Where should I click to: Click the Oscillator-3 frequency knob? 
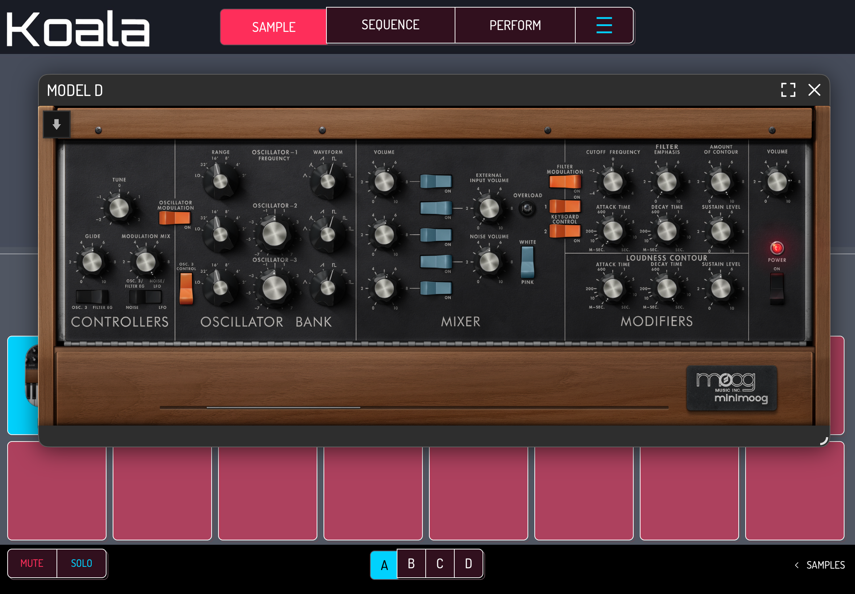pyautogui.click(x=275, y=288)
